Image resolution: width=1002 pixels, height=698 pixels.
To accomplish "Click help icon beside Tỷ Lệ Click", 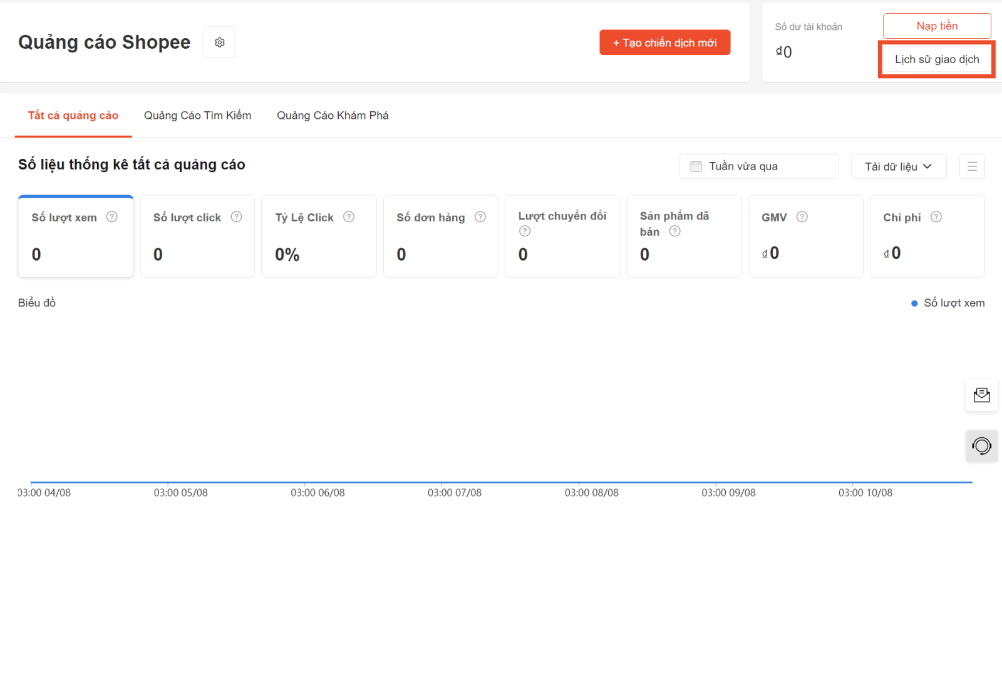I will [349, 217].
